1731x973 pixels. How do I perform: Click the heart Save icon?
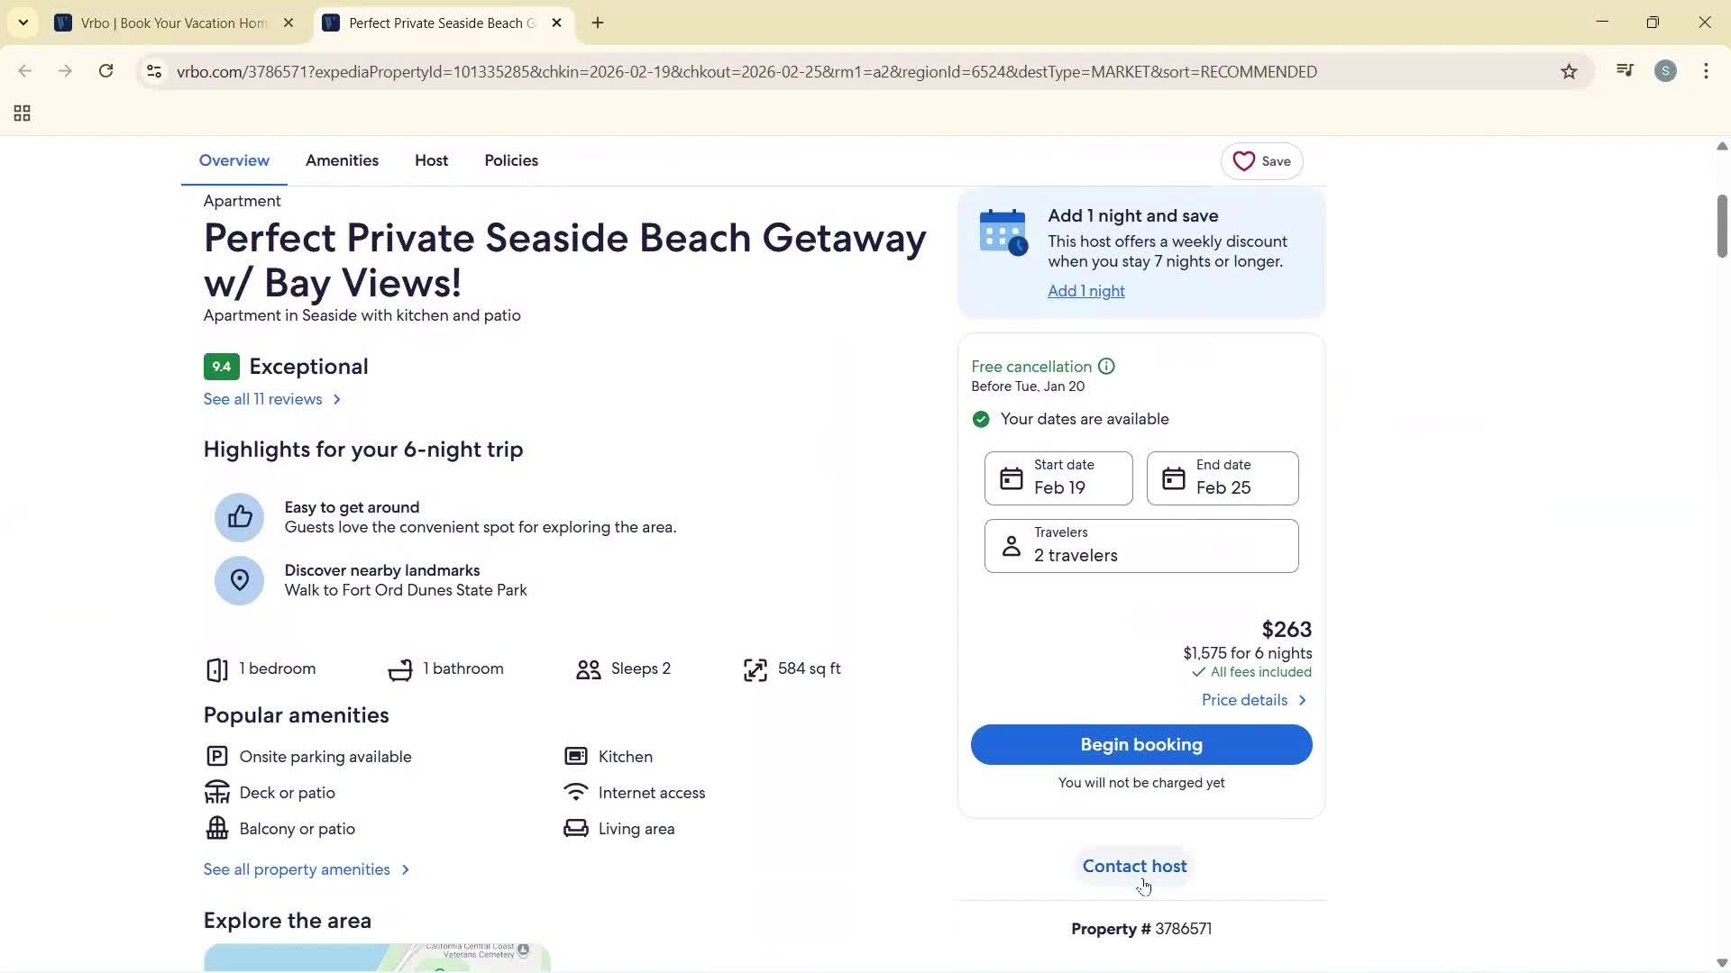coord(1244,161)
